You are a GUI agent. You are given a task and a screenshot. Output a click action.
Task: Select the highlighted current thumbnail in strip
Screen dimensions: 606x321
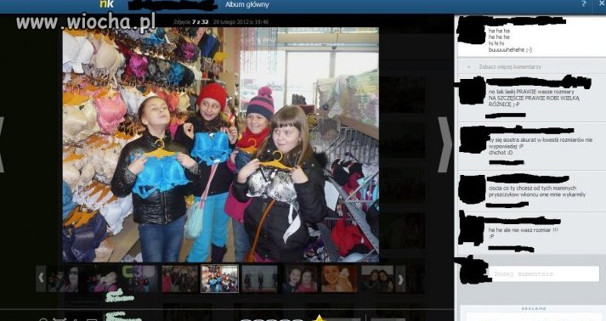pyautogui.click(x=219, y=279)
